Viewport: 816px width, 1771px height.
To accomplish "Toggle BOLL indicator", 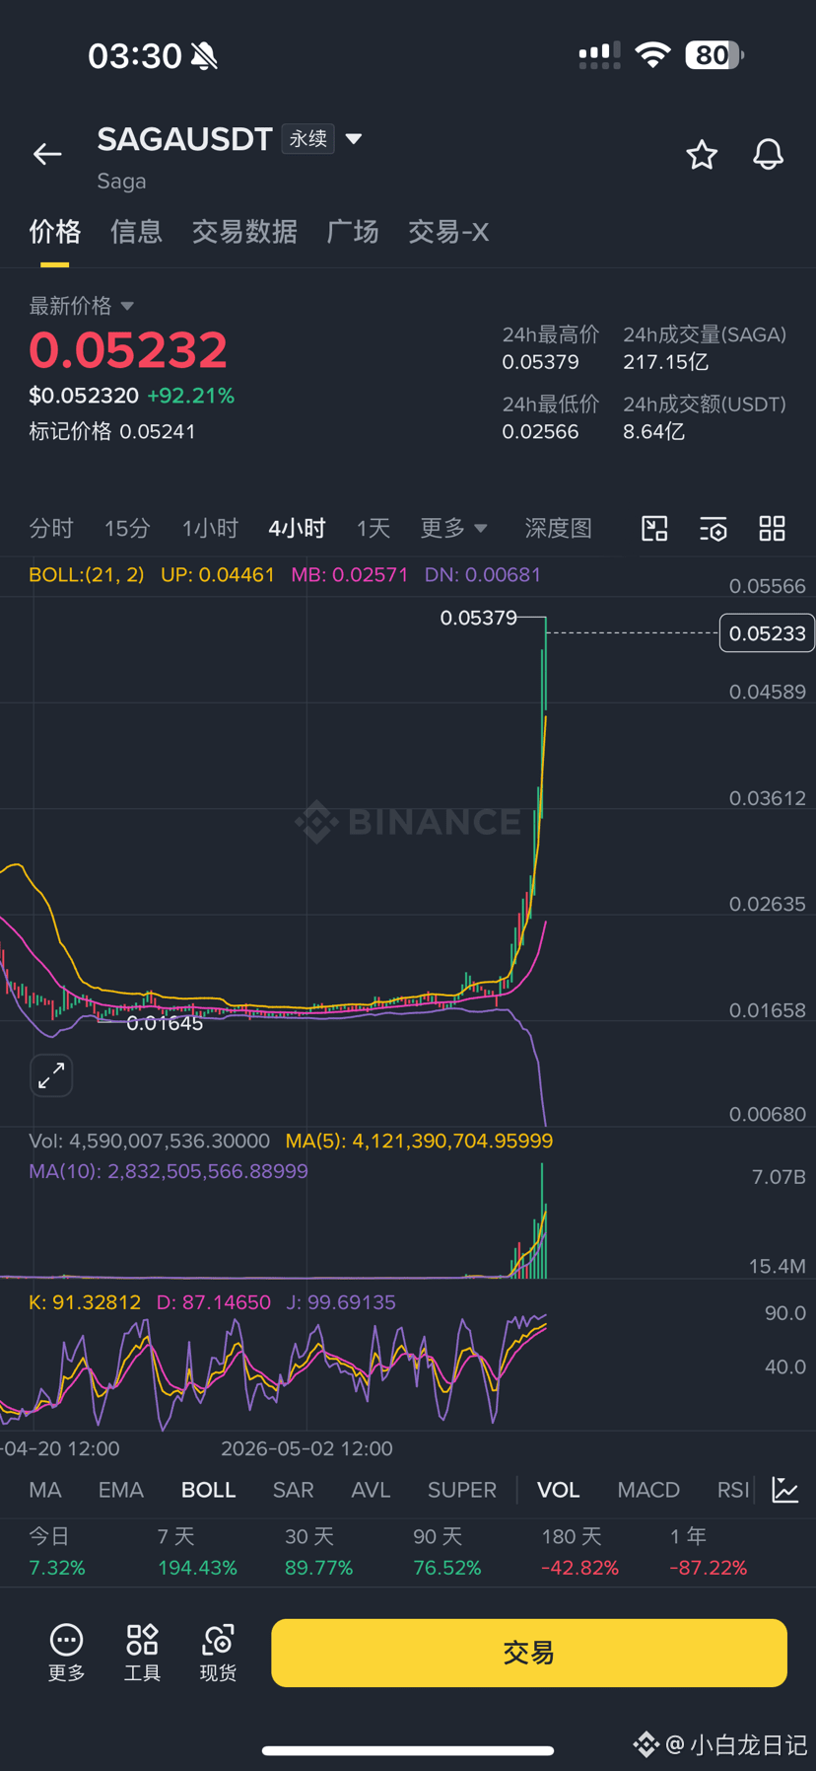I will 208,1490.
